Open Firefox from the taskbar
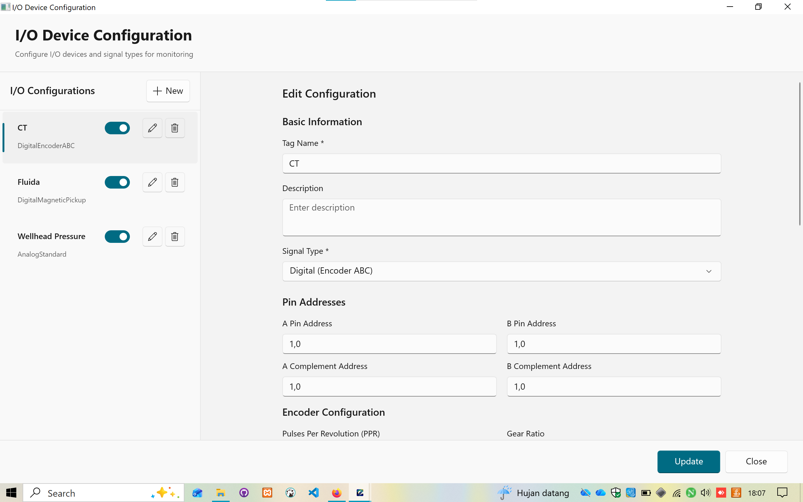Viewport: 803px width, 502px height. click(337, 493)
